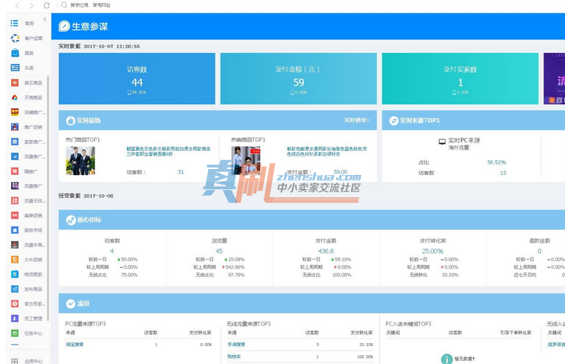Open 应用中心 grid icon at sidebar bottom
The height and width of the screenshot is (364, 565).
(x=14, y=361)
